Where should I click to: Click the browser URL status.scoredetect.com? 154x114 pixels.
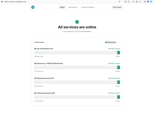pos(15,2)
